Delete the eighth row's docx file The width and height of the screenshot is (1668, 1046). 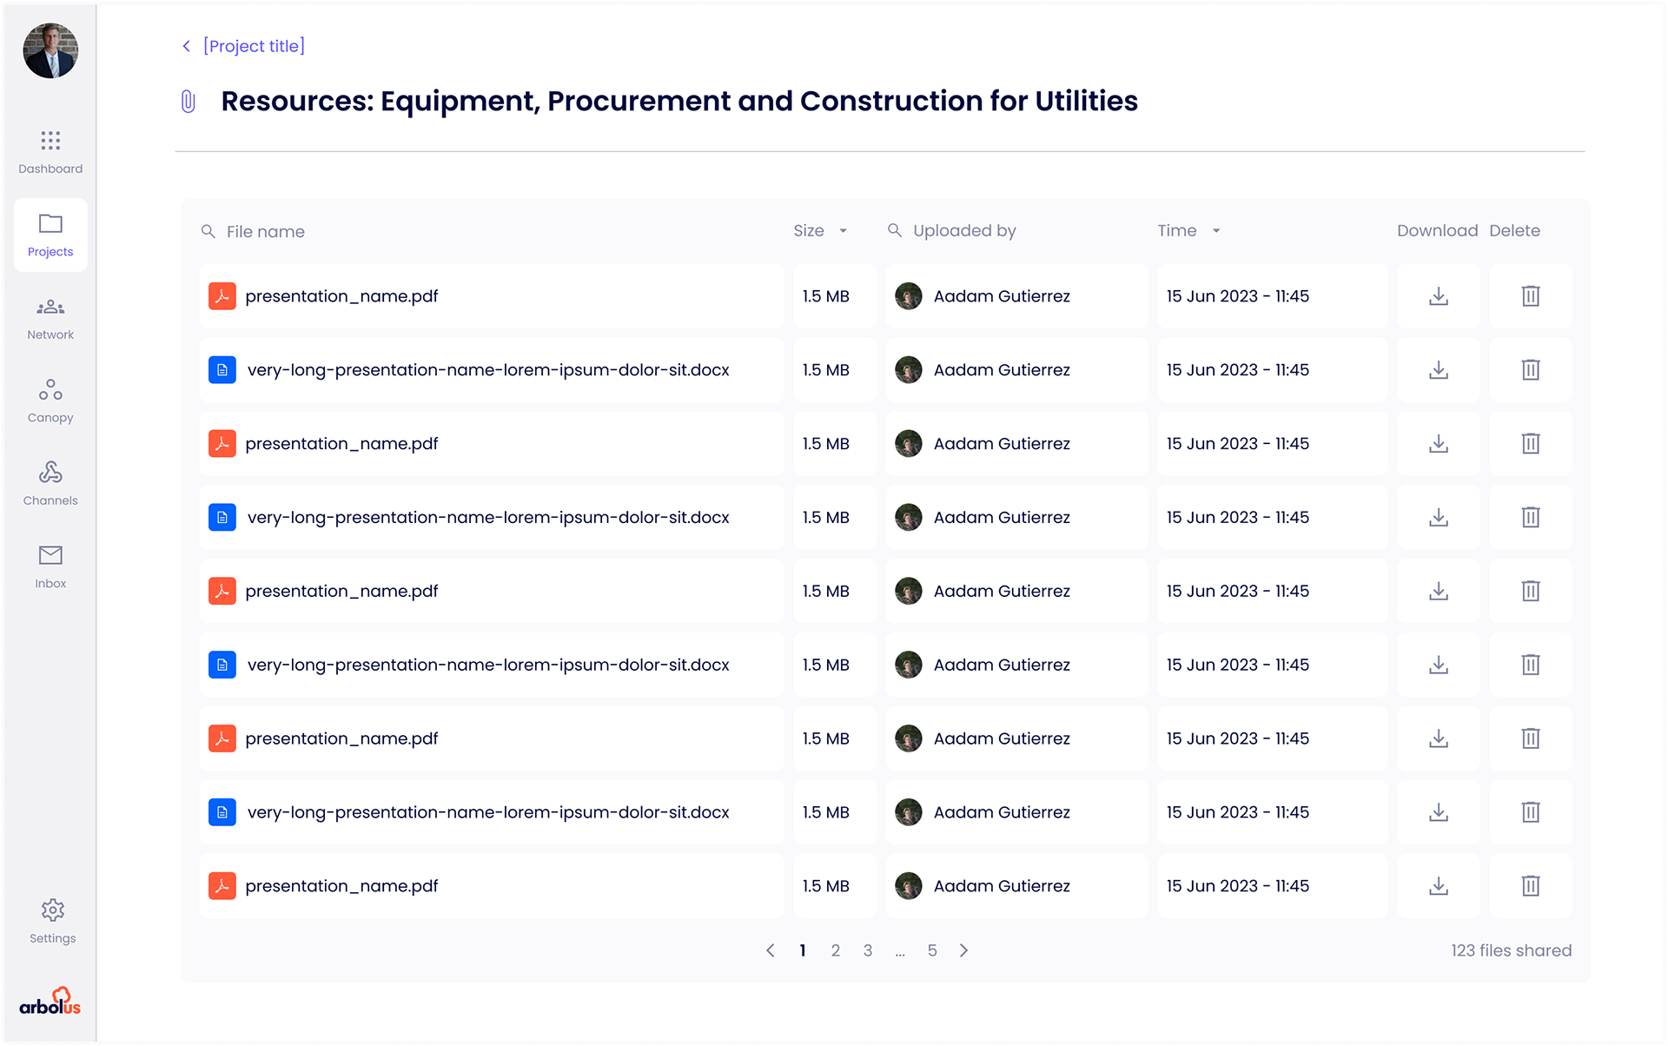1531,813
